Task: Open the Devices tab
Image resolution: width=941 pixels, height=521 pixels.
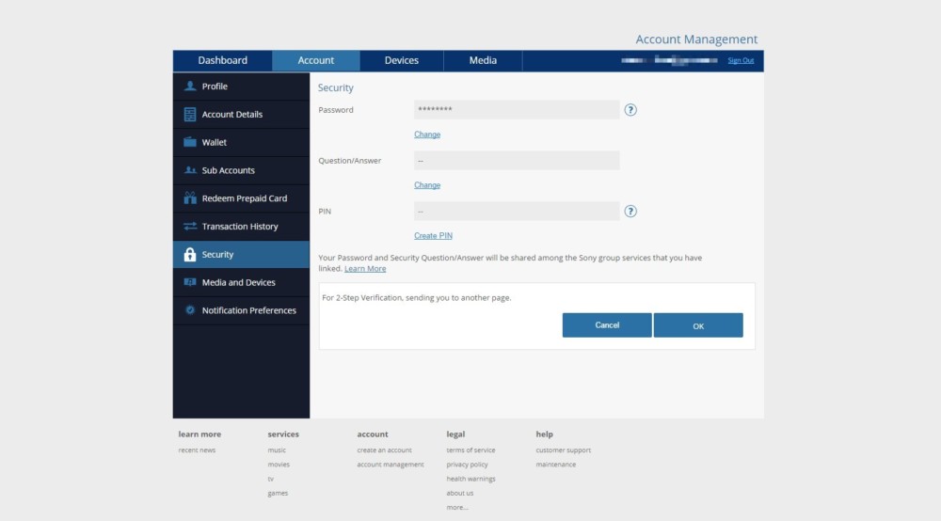Action: coord(402,60)
